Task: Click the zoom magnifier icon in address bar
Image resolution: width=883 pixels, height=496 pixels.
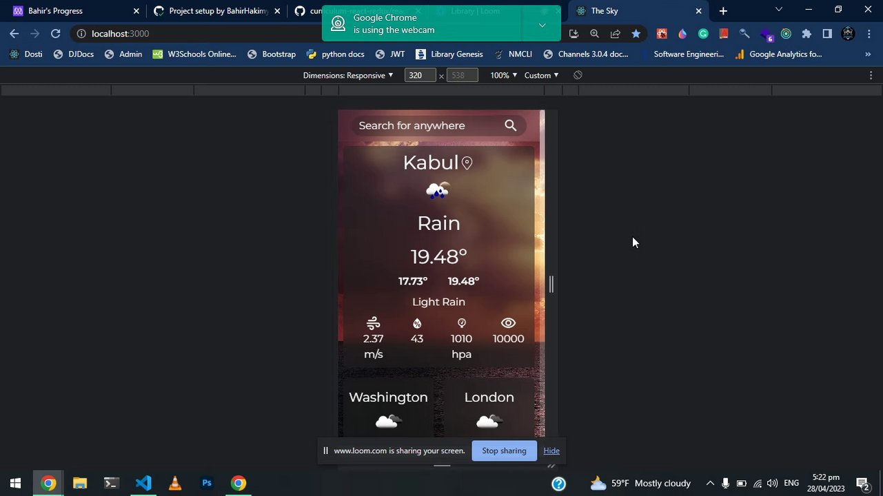Action: (594, 34)
